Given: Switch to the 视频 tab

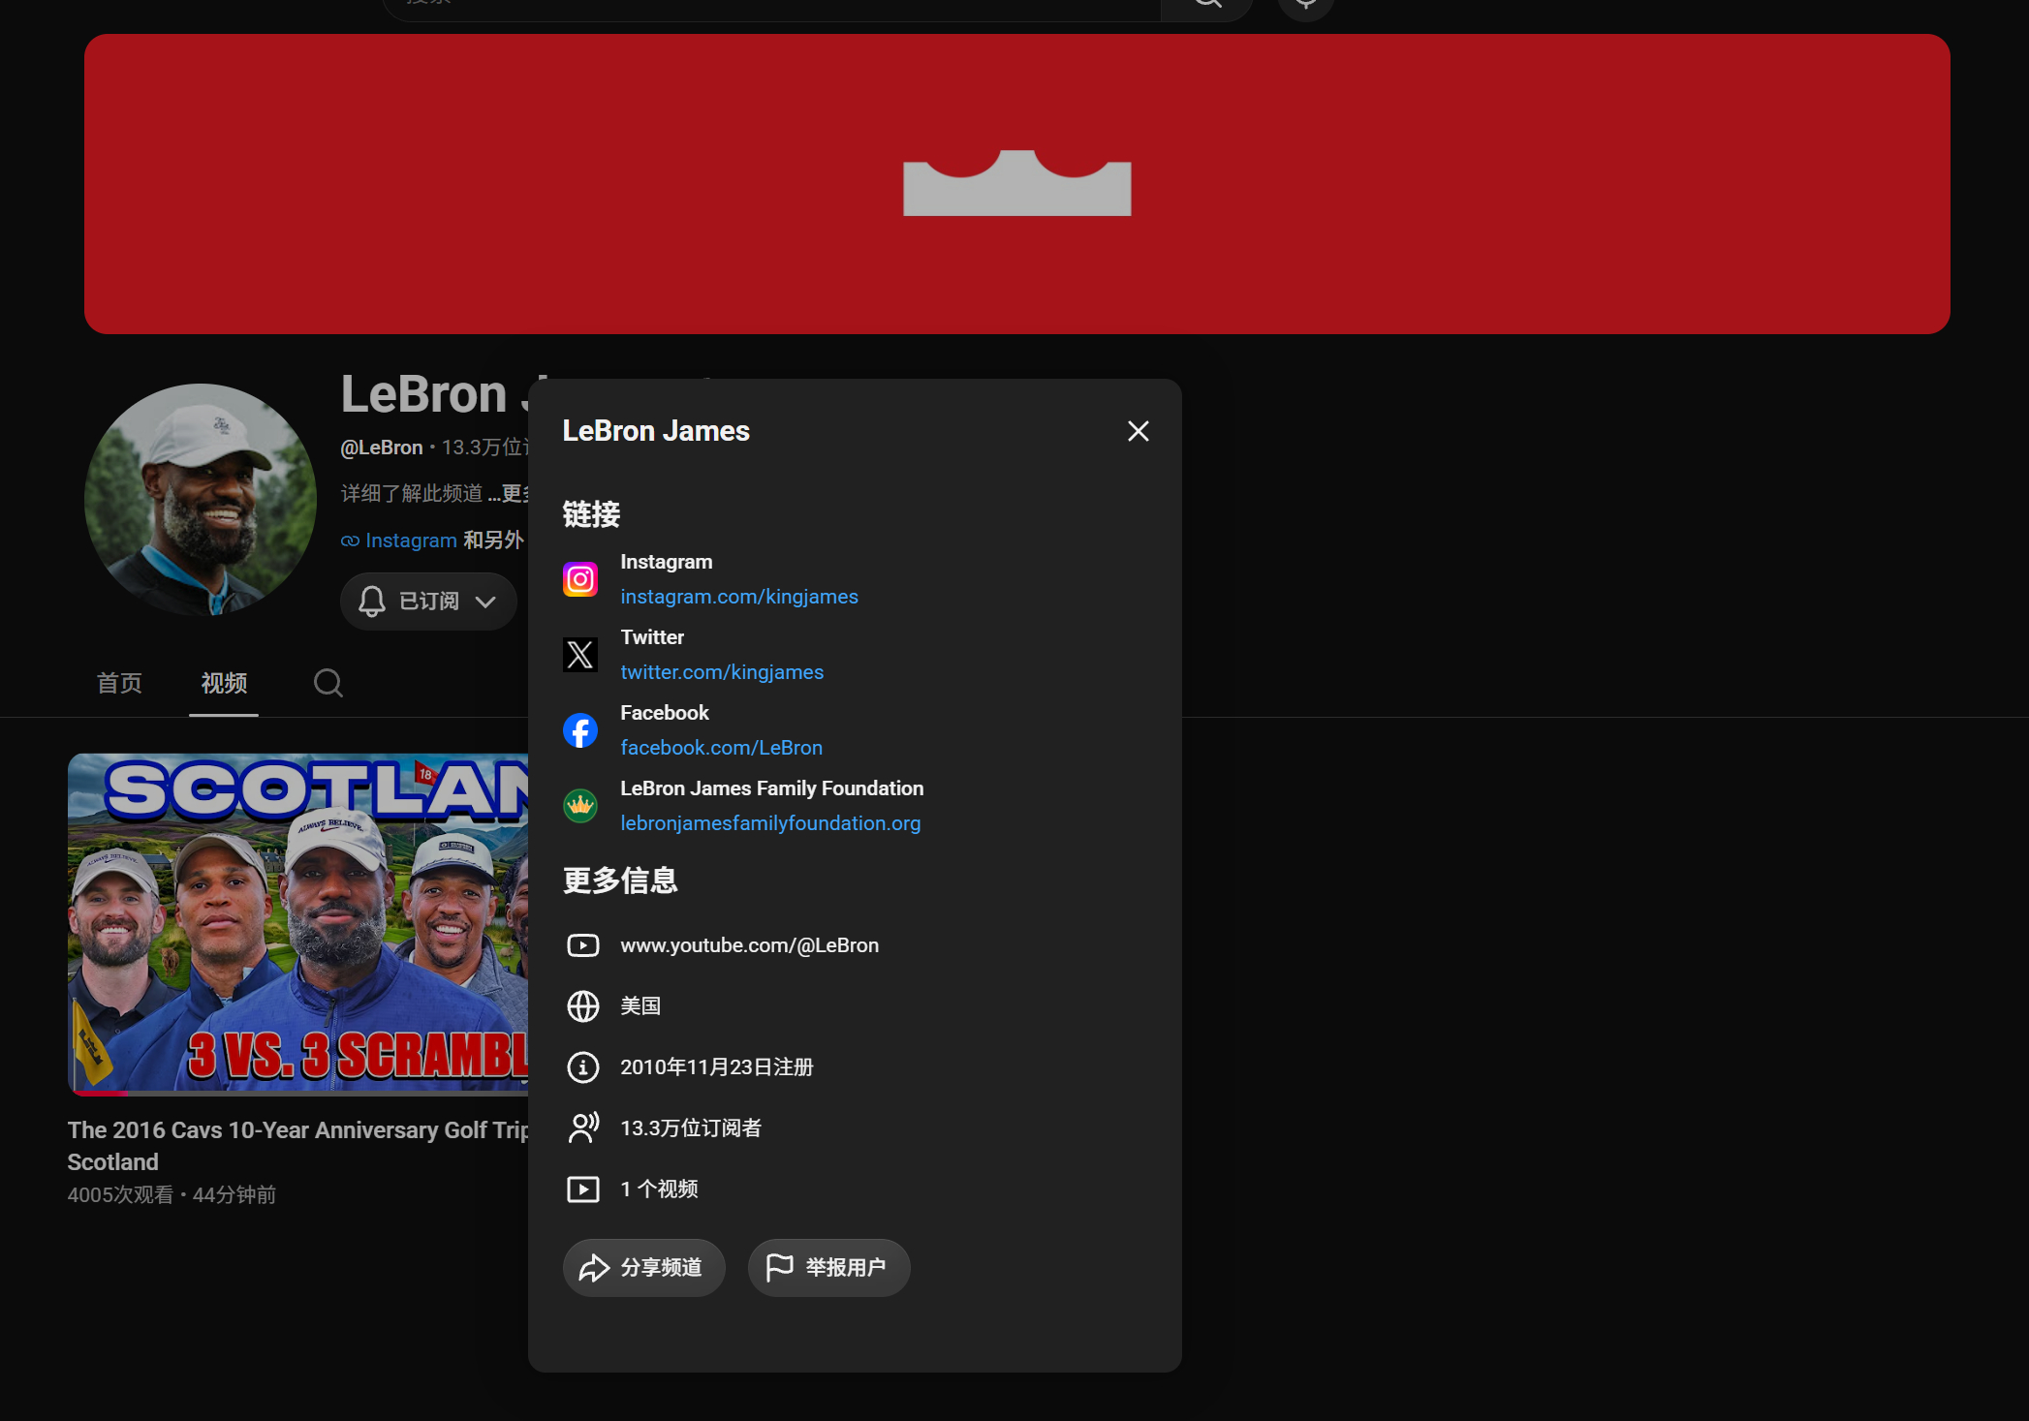Looking at the screenshot, I should [224, 683].
